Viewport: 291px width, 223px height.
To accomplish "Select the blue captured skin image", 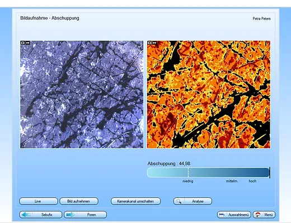I will pos(82,95).
